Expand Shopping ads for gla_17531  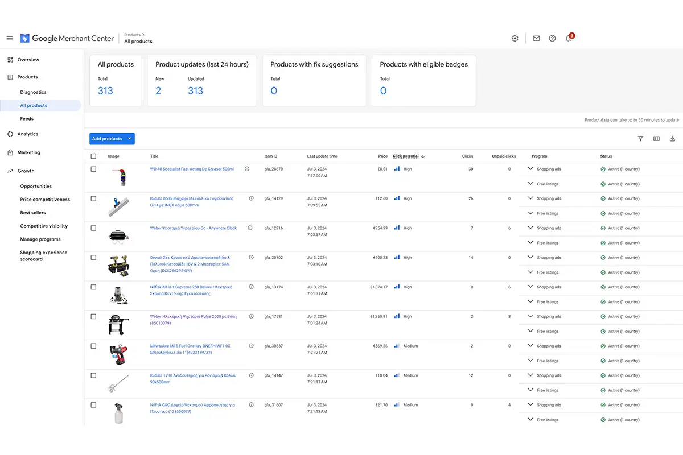click(530, 316)
